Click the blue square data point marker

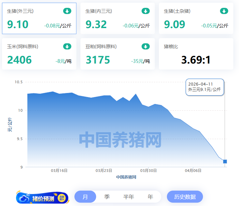pyautogui.click(x=225, y=162)
